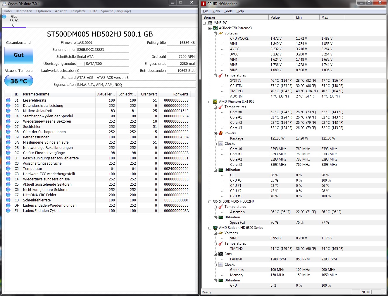388x296 pixels.
Task: Click the HWMonitor title bar app icon
Action: [204, 4]
